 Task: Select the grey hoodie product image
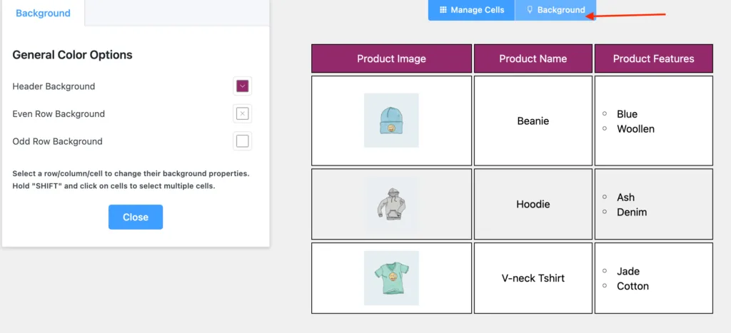(391, 204)
